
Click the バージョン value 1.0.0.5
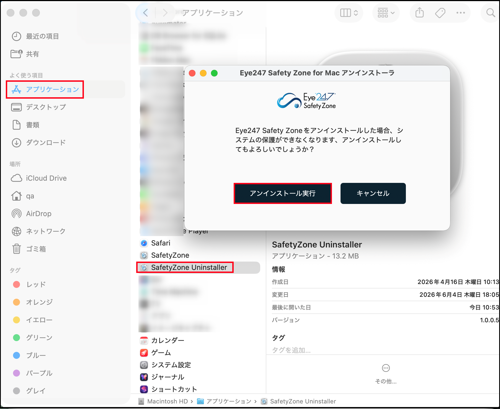(489, 320)
